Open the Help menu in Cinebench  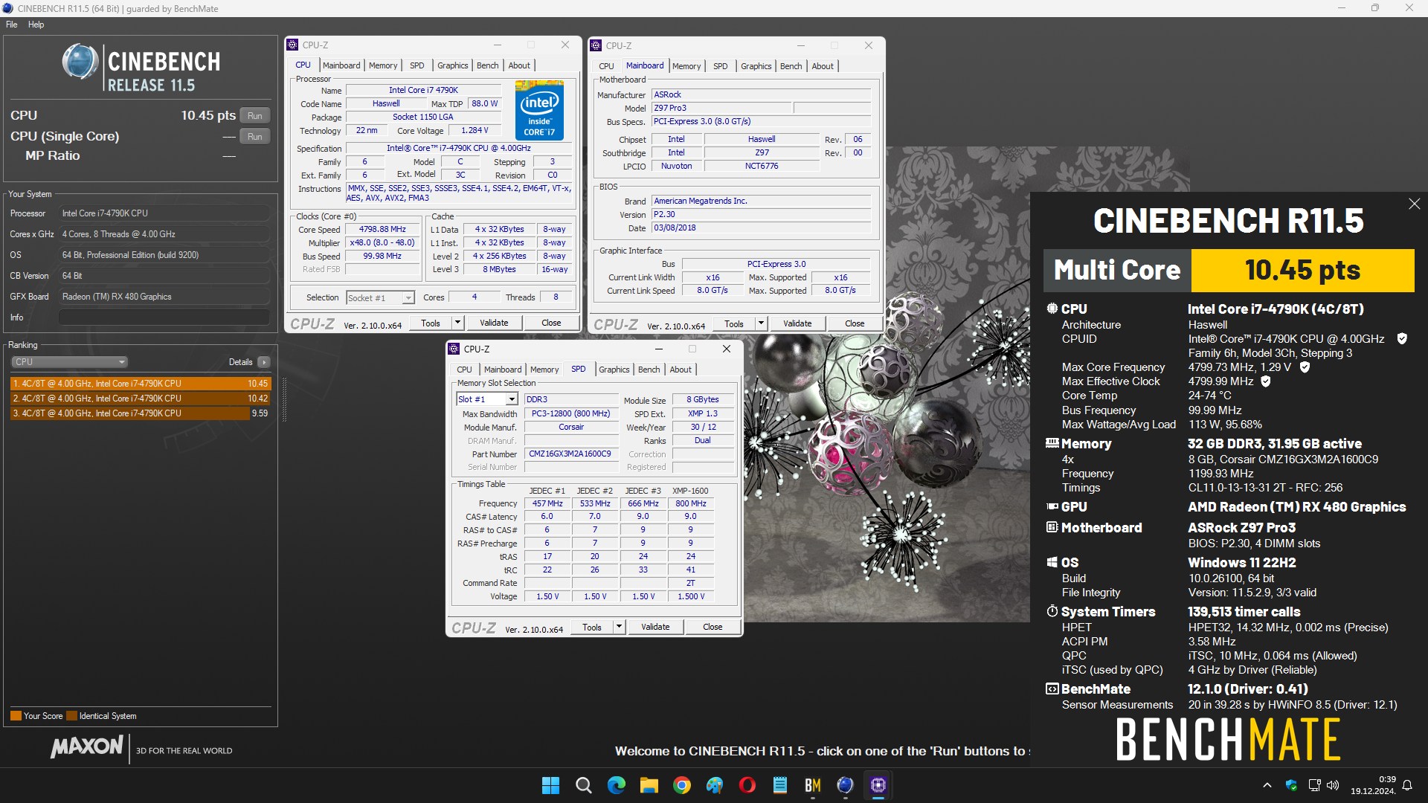(x=36, y=25)
